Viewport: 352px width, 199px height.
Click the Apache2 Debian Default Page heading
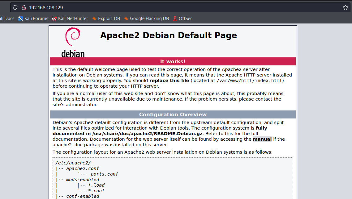click(169, 35)
